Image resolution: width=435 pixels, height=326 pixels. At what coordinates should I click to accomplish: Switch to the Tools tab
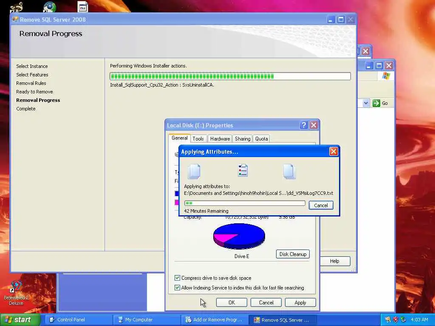(198, 139)
